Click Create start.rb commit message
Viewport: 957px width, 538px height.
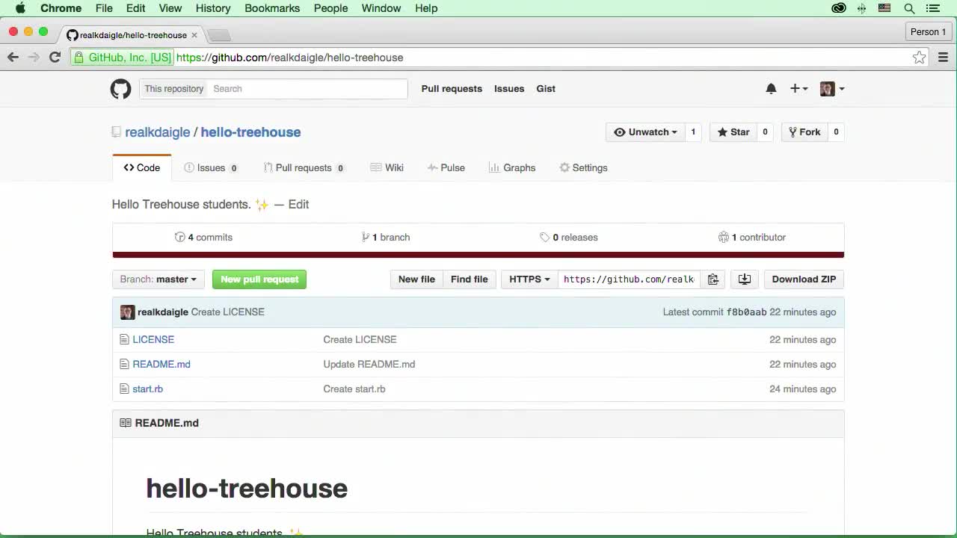coord(354,389)
